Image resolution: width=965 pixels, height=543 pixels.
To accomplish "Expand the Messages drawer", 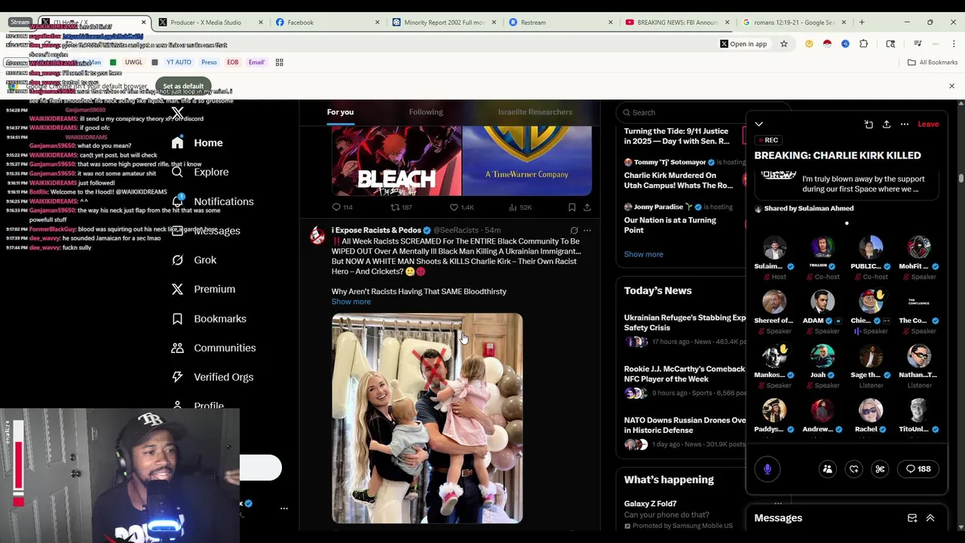I will (x=930, y=518).
